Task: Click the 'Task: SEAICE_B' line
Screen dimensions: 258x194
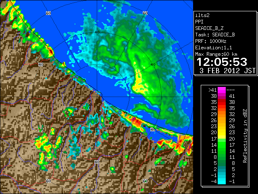Action: coord(215,35)
